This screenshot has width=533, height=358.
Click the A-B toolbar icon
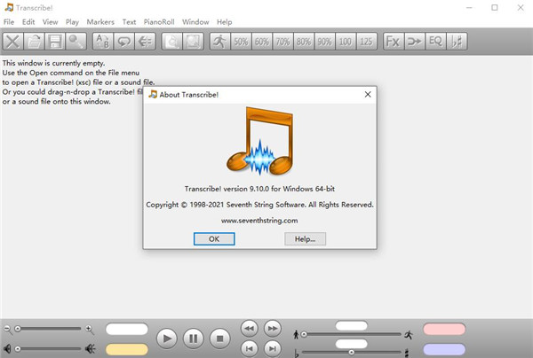103,42
